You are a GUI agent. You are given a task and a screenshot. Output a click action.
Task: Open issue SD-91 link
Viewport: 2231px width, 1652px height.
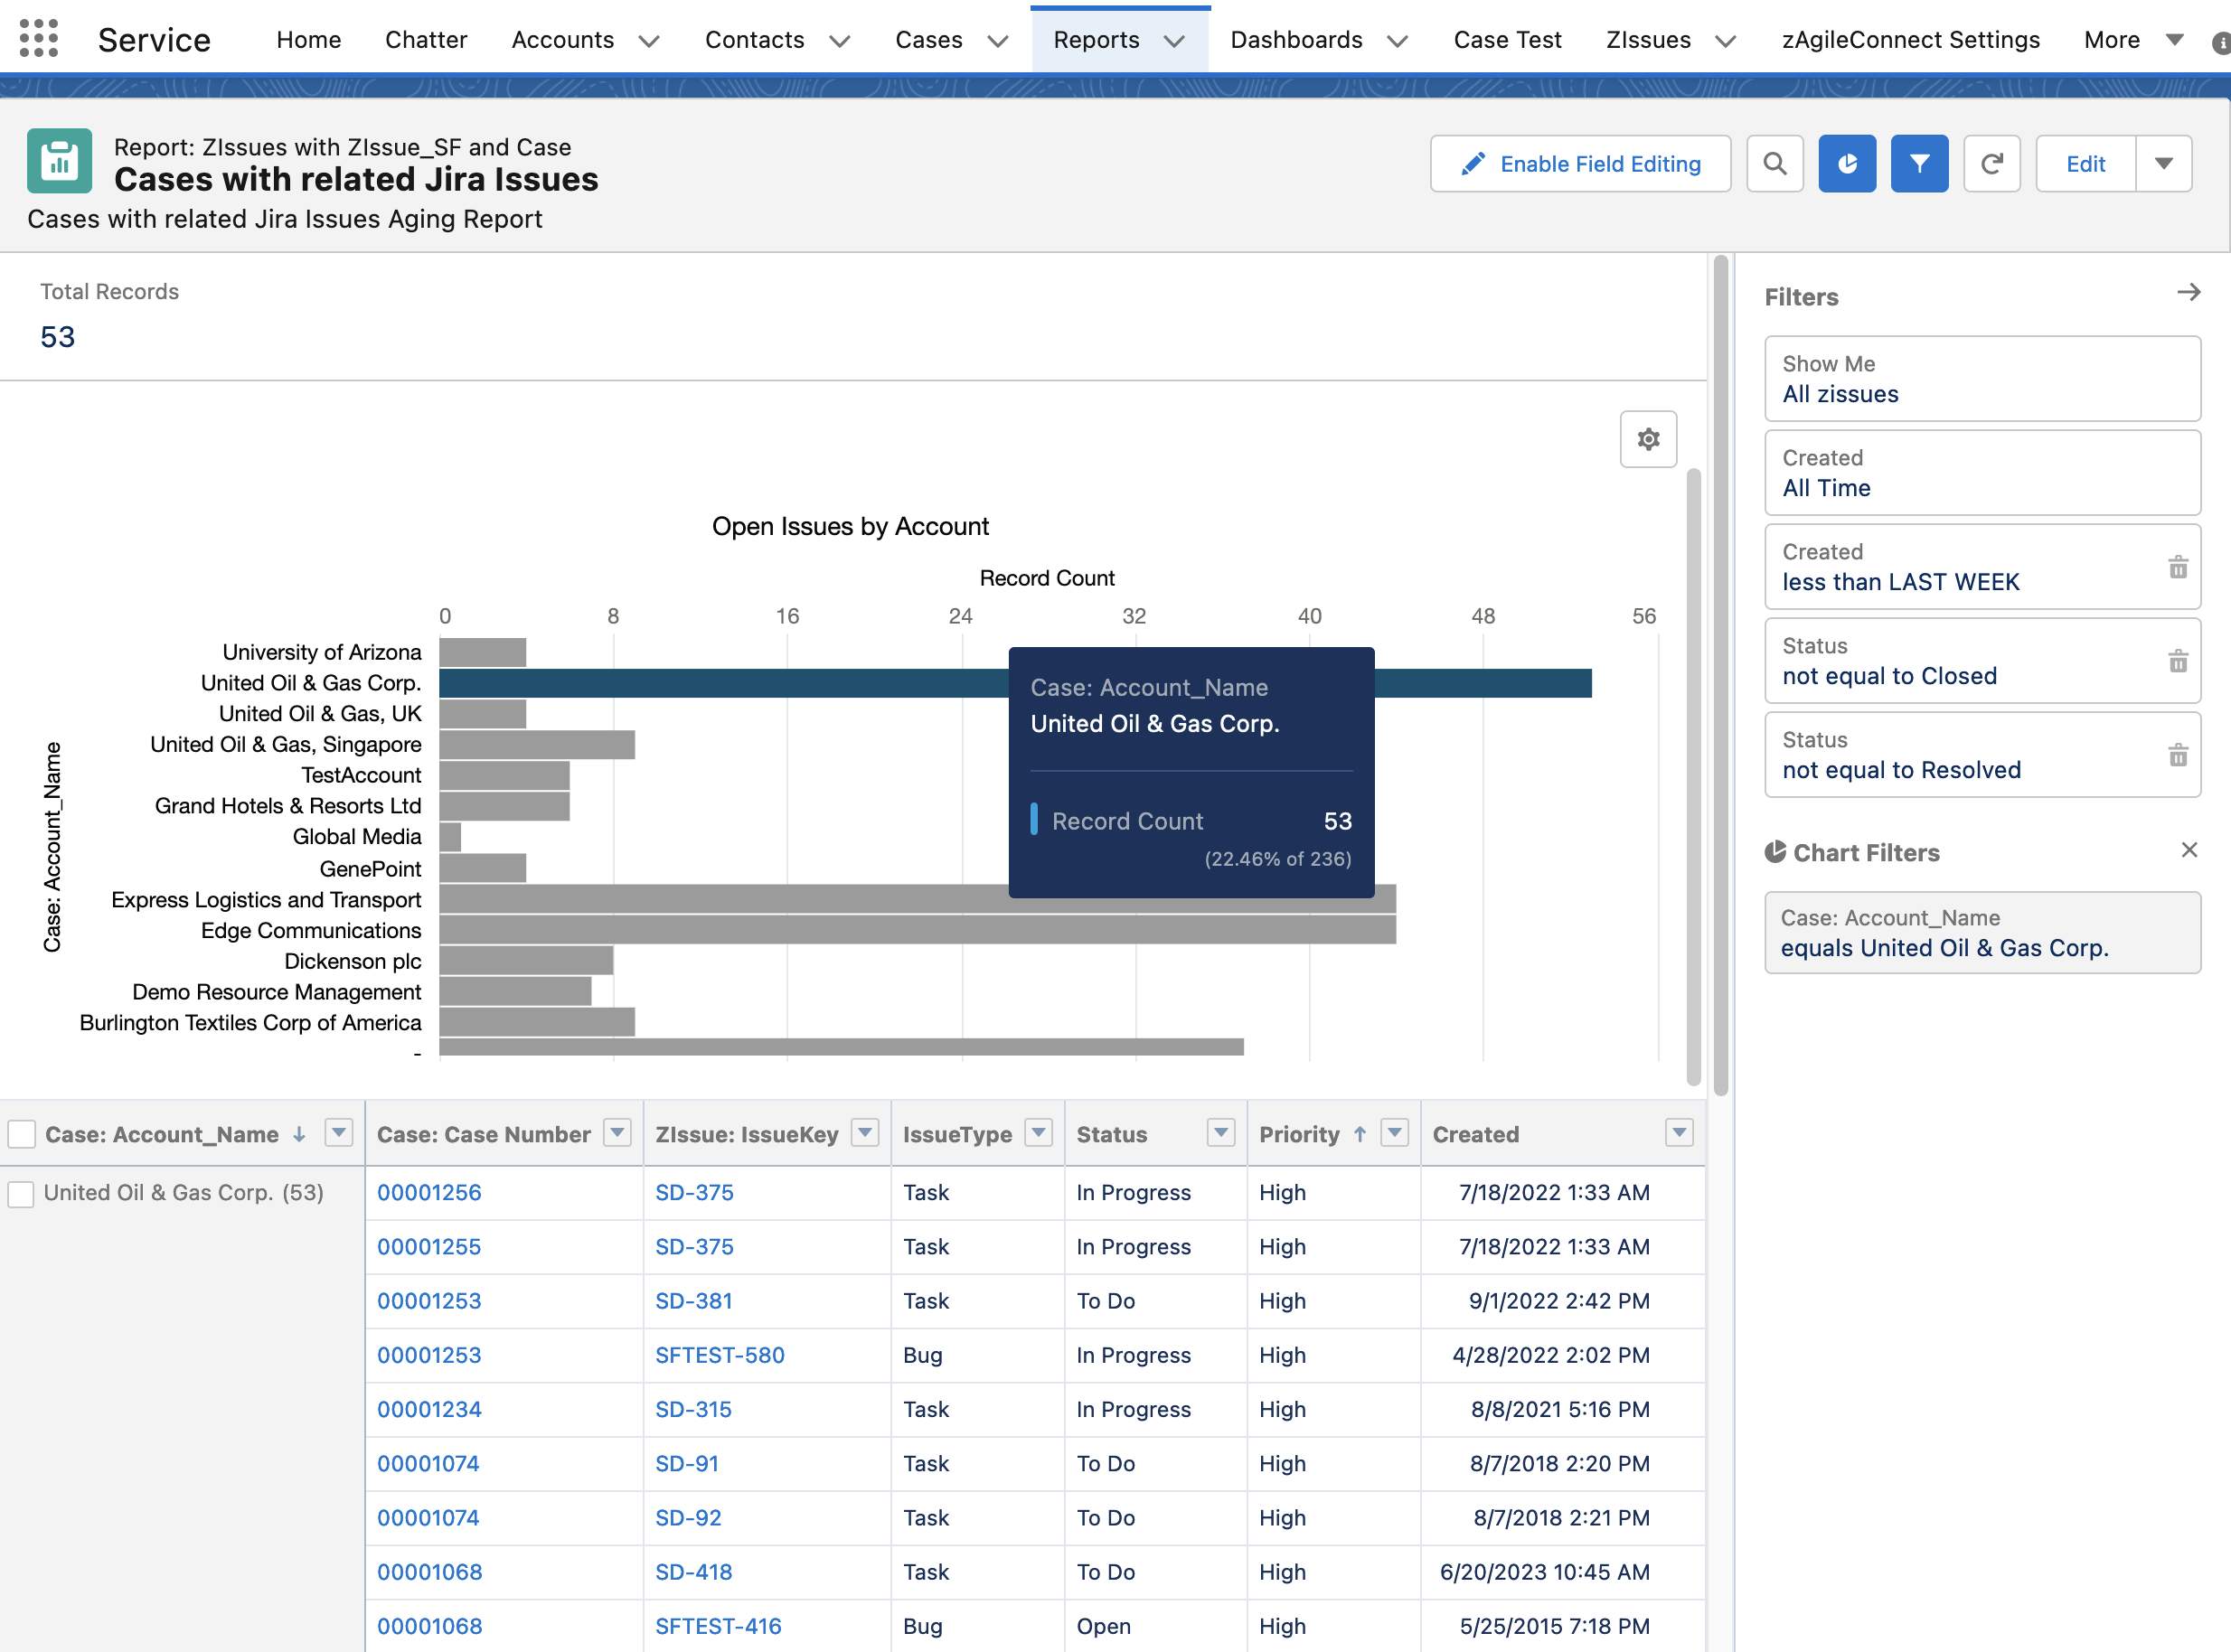click(687, 1465)
